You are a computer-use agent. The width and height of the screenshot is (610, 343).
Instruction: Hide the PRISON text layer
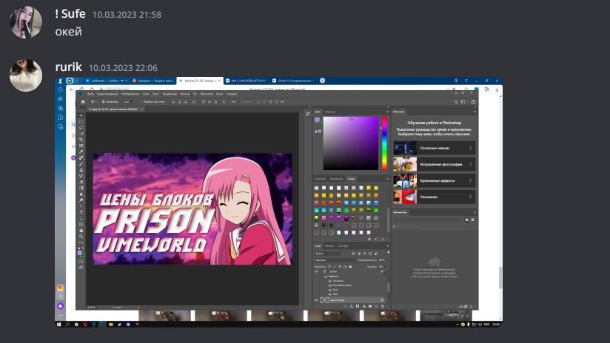coord(316,271)
